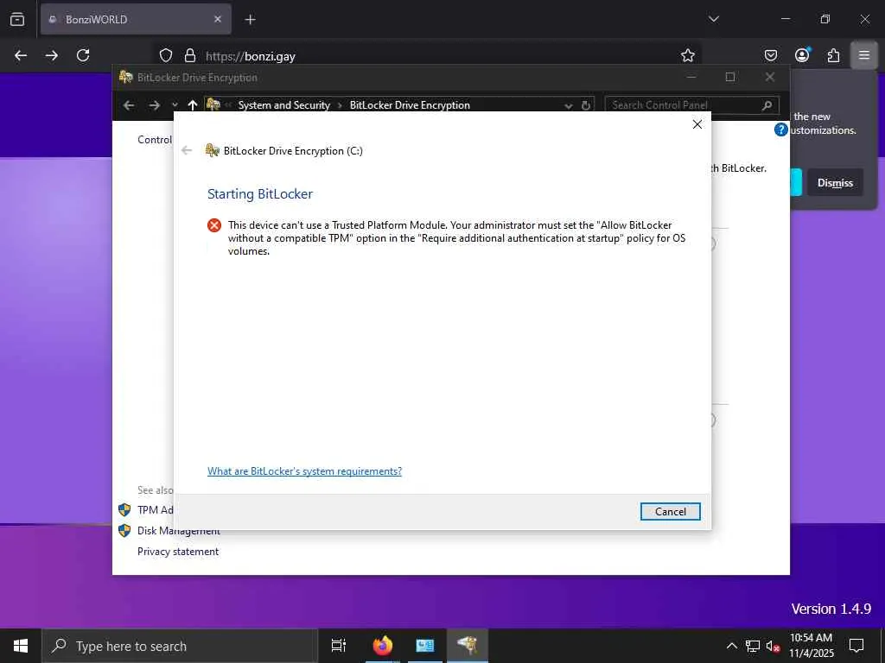The image size is (885, 663).
Task: Open Firefox account icon
Action: pos(802,54)
